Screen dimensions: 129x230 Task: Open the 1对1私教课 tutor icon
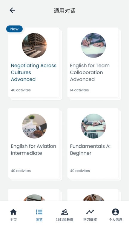[x=64, y=212]
